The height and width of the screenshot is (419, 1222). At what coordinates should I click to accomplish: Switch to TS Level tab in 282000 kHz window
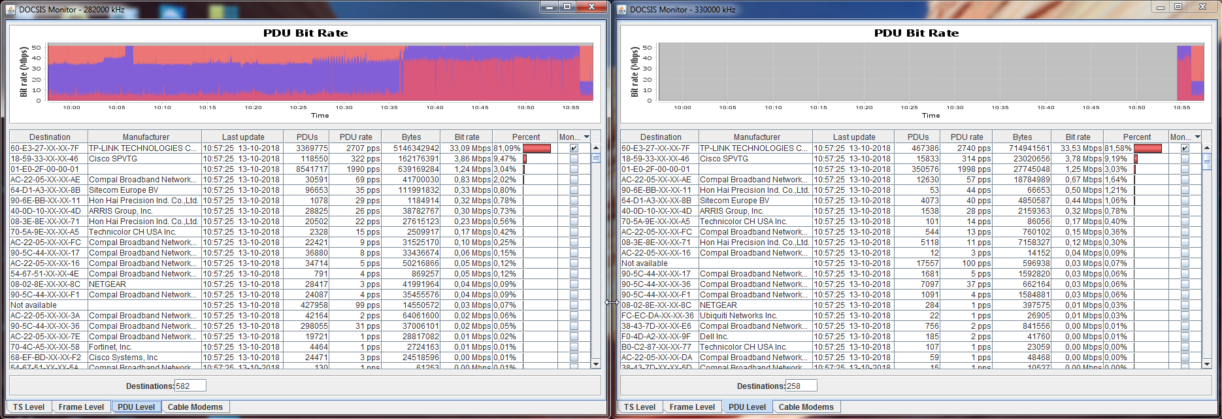pos(29,407)
